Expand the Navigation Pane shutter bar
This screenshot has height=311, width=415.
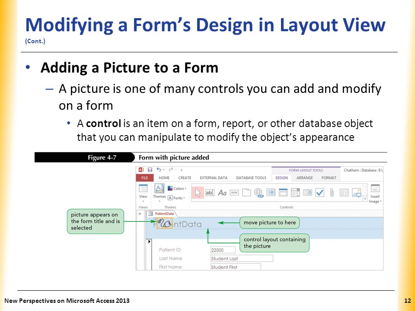(140, 214)
